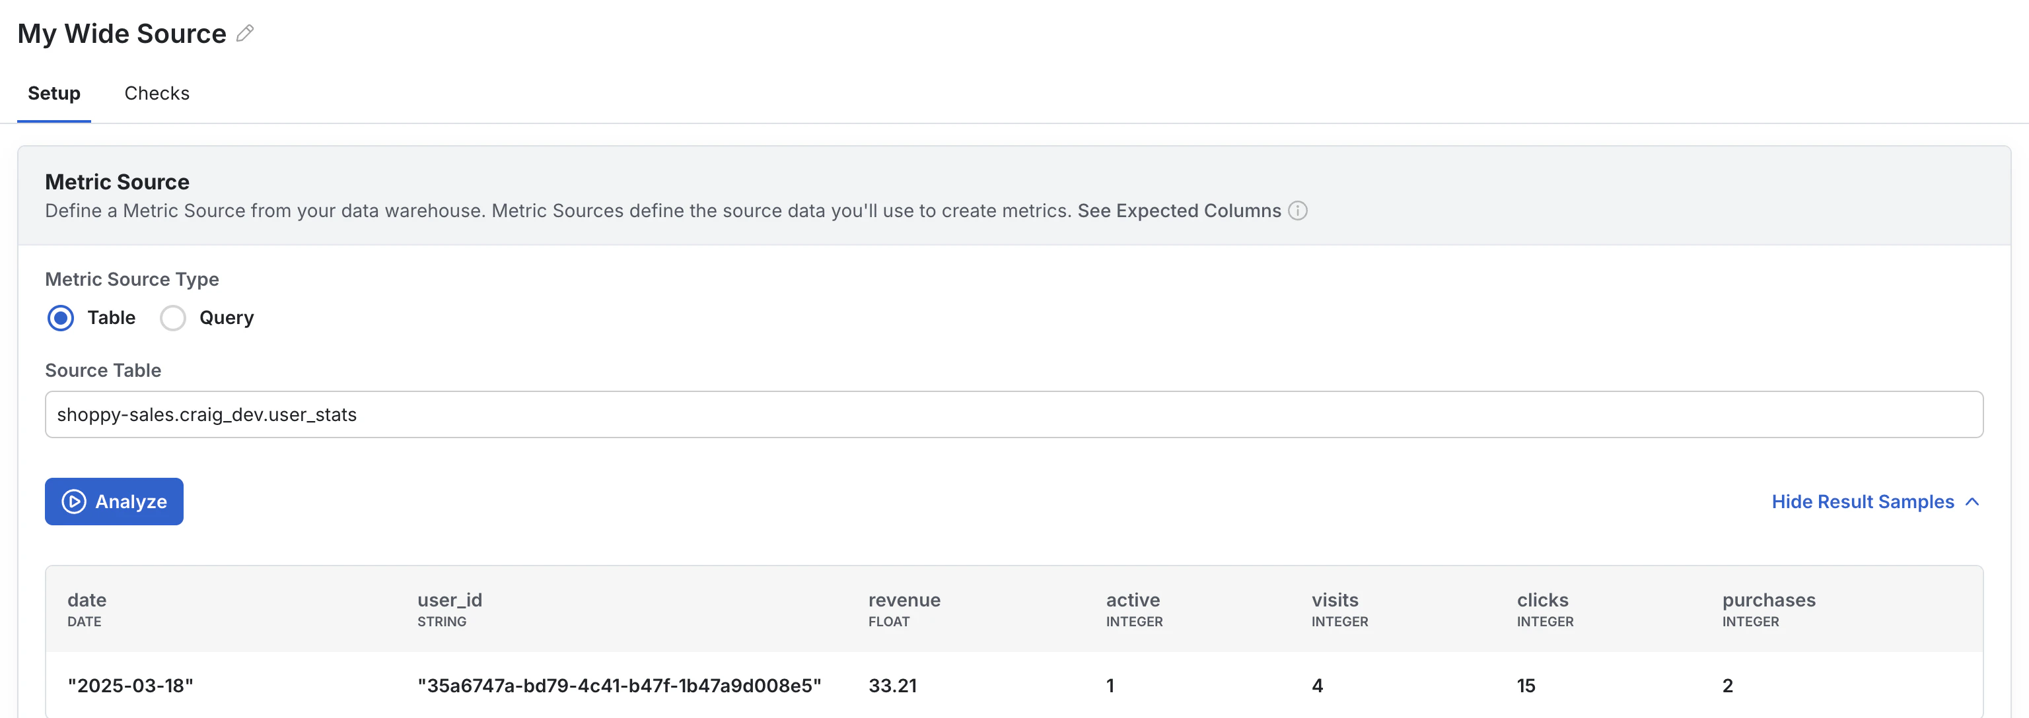Select the Table metric source type
Screen dimensions: 2029x718
point(61,318)
